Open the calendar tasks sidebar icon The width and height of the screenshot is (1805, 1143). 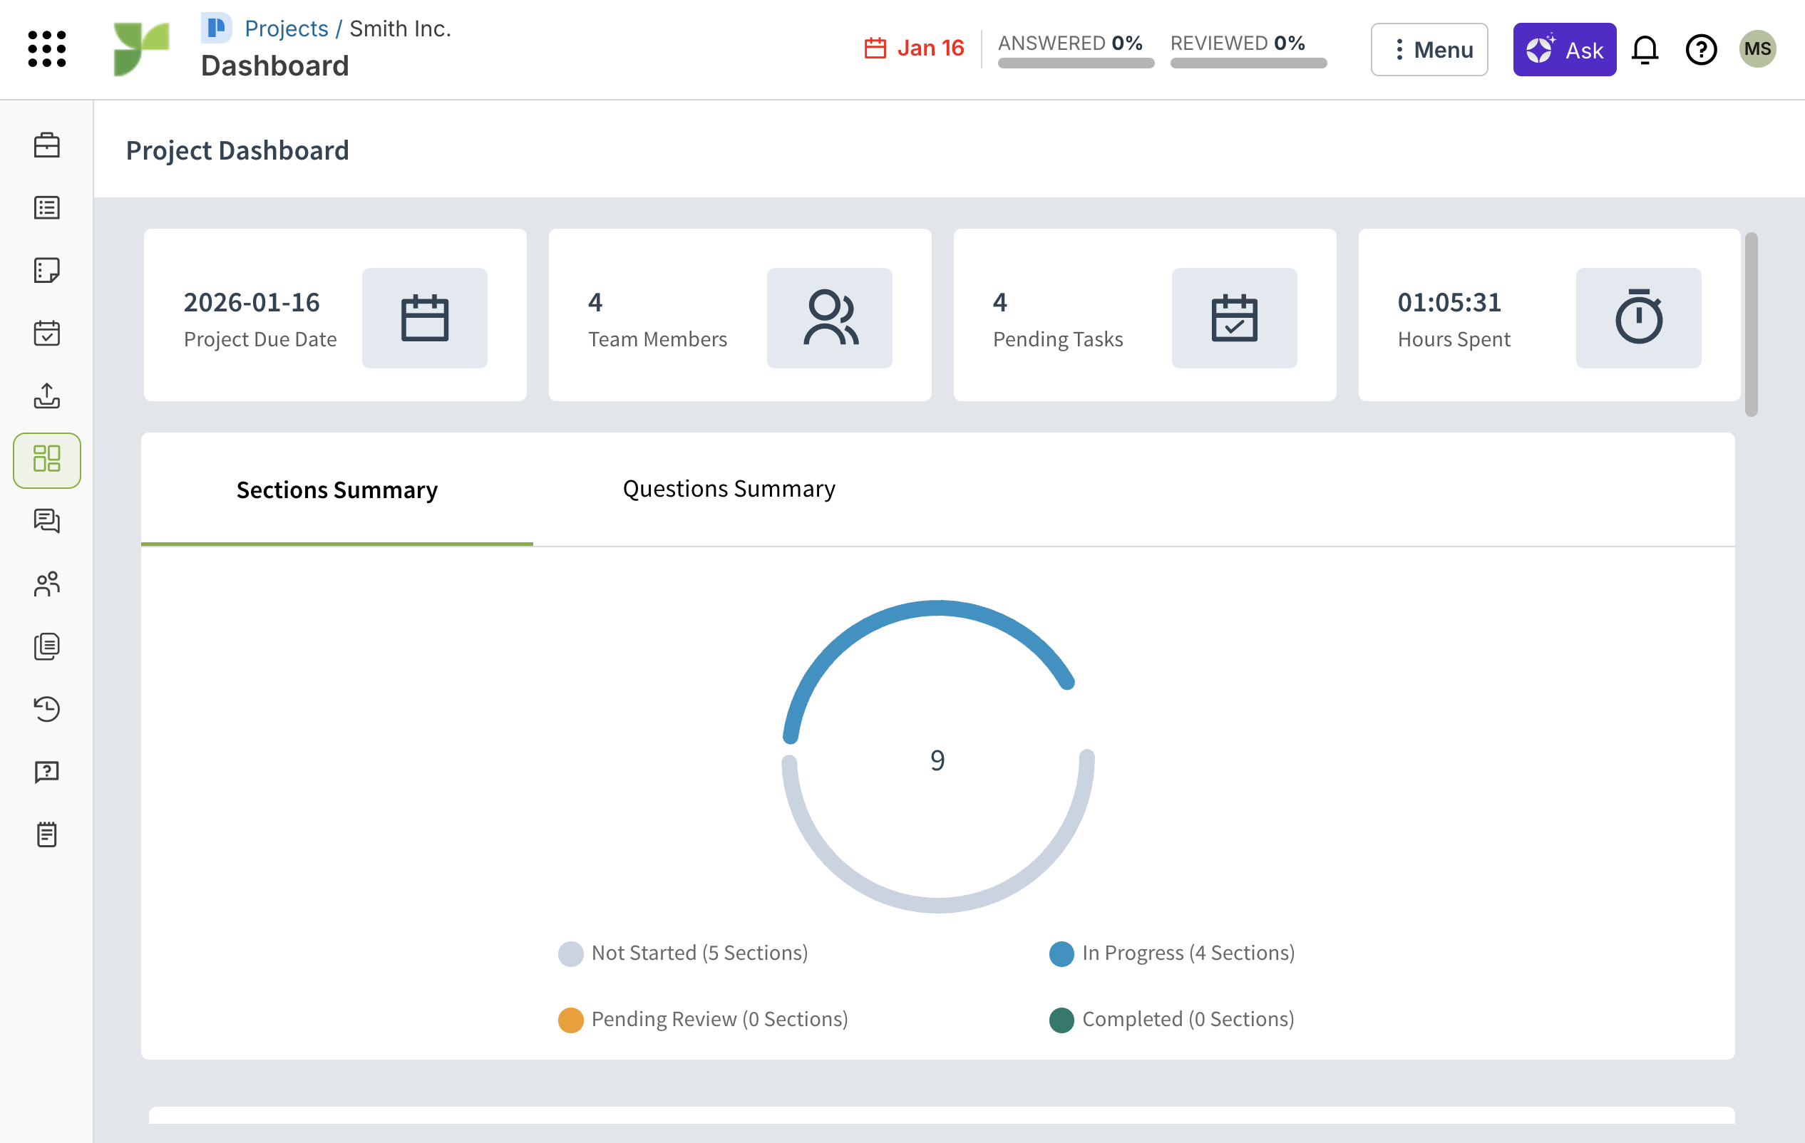[46, 333]
